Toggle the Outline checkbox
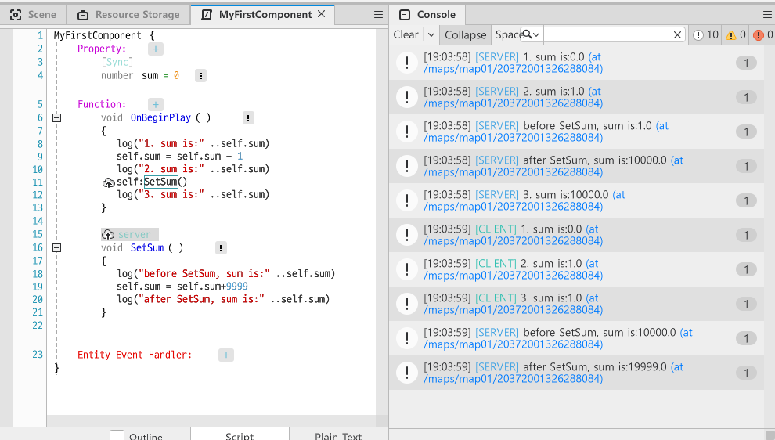The height and width of the screenshot is (440, 775). pos(117,436)
